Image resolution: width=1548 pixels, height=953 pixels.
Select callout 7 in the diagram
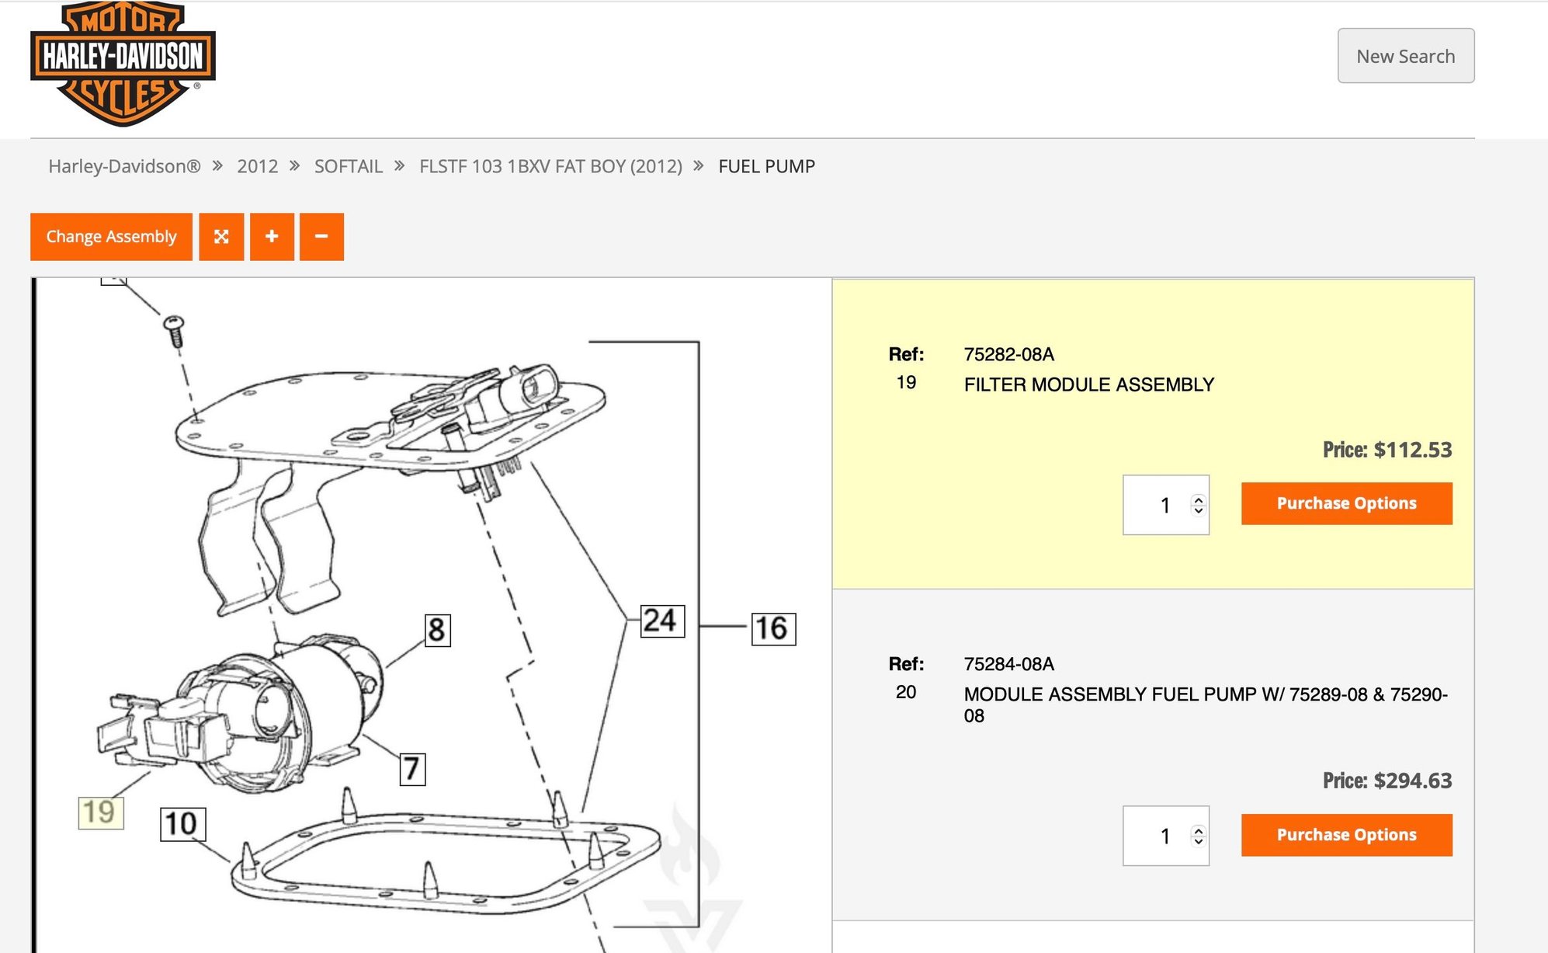pos(412,769)
